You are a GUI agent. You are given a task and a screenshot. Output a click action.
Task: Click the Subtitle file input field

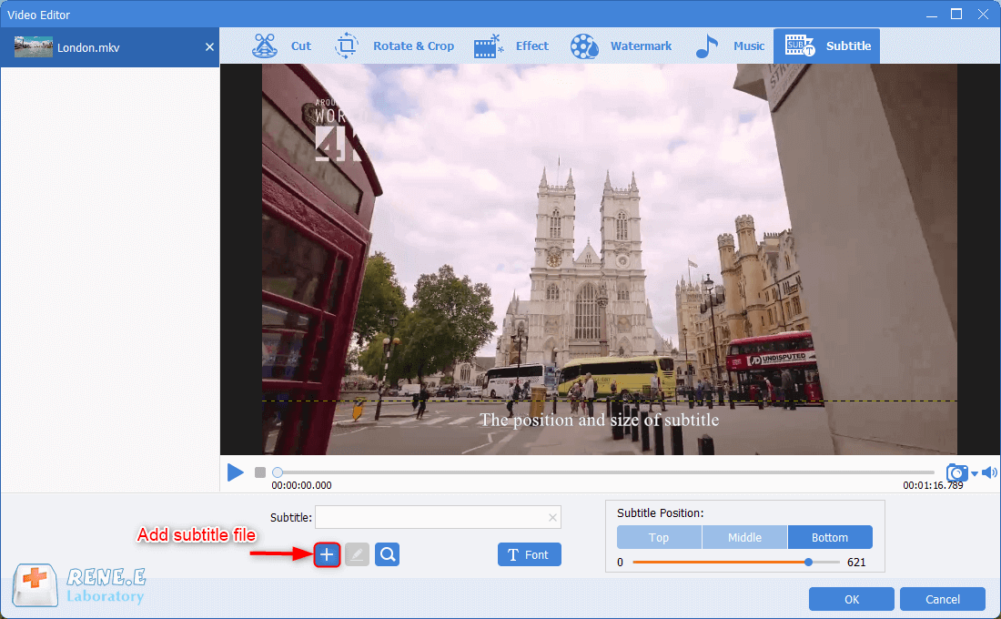click(x=438, y=517)
